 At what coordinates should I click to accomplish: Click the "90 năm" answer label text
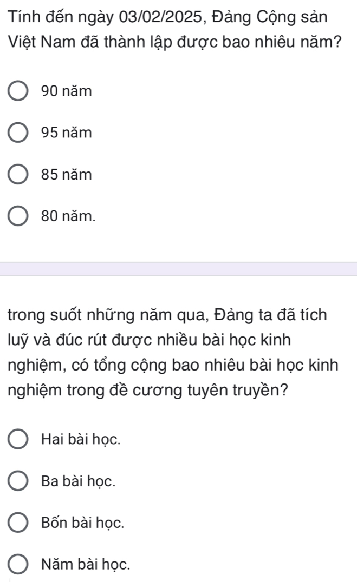(66, 91)
